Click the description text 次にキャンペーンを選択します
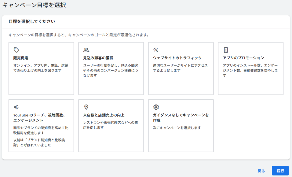The width and height of the screenshot is (292, 177). 177,128
